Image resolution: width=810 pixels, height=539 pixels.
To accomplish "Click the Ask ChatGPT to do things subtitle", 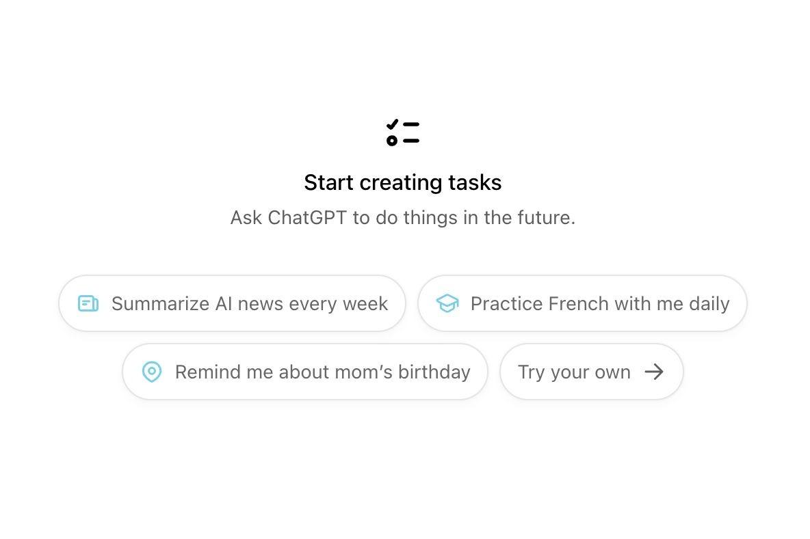I will [x=402, y=218].
